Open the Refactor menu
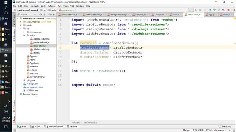Image resolution: width=236 pixels, height=132 pixels. (52, 6)
